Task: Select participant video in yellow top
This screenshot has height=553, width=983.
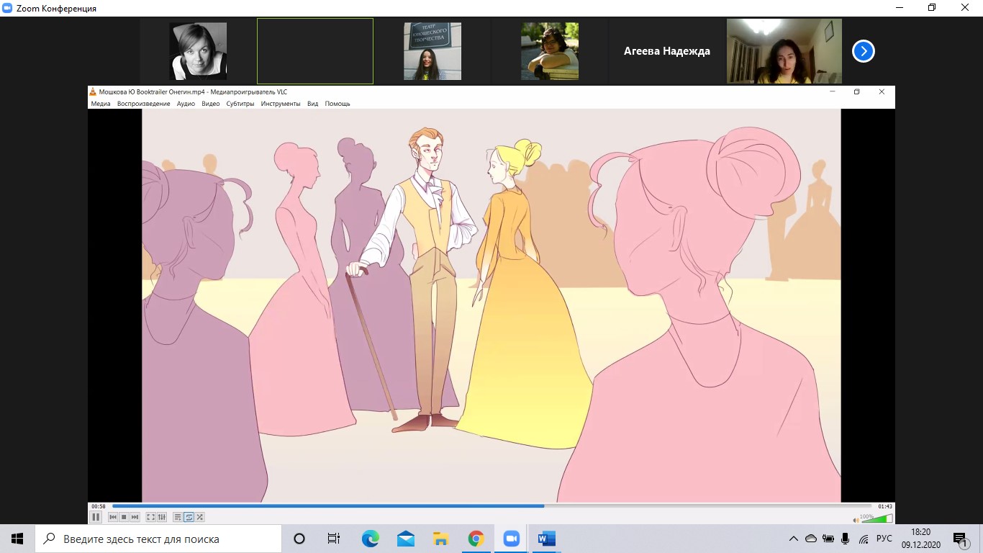Action: coord(784,51)
